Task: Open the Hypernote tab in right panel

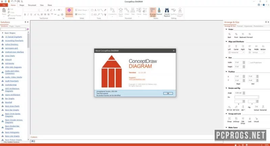Action: (248, 26)
